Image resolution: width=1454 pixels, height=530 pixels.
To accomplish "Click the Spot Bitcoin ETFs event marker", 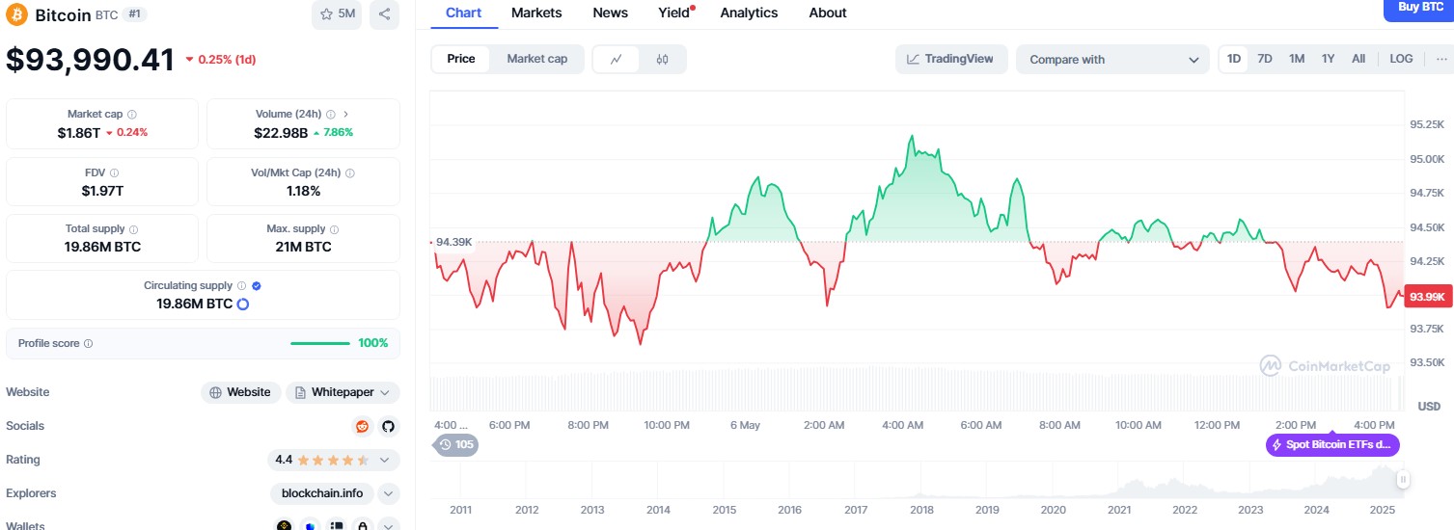I will [x=1332, y=445].
